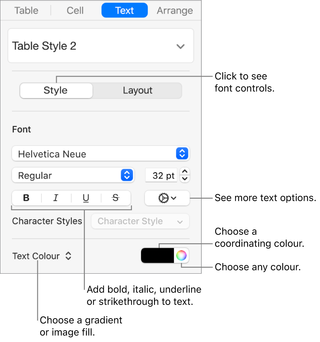Open the colour wheel picker
The image size is (320, 342).
tap(181, 256)
